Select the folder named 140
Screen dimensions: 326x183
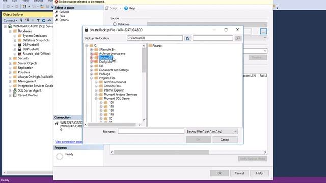pyautogui.click(x=111, y=114)
